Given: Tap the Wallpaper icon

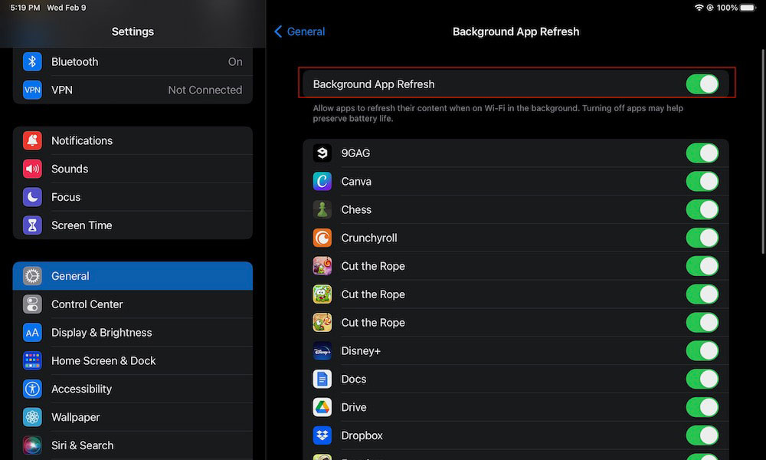Looking at the screenshot, I should [32, 417].
